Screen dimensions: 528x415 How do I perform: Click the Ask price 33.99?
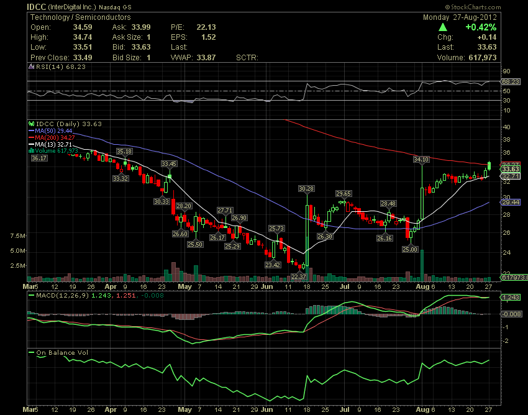tap(141, 27)
